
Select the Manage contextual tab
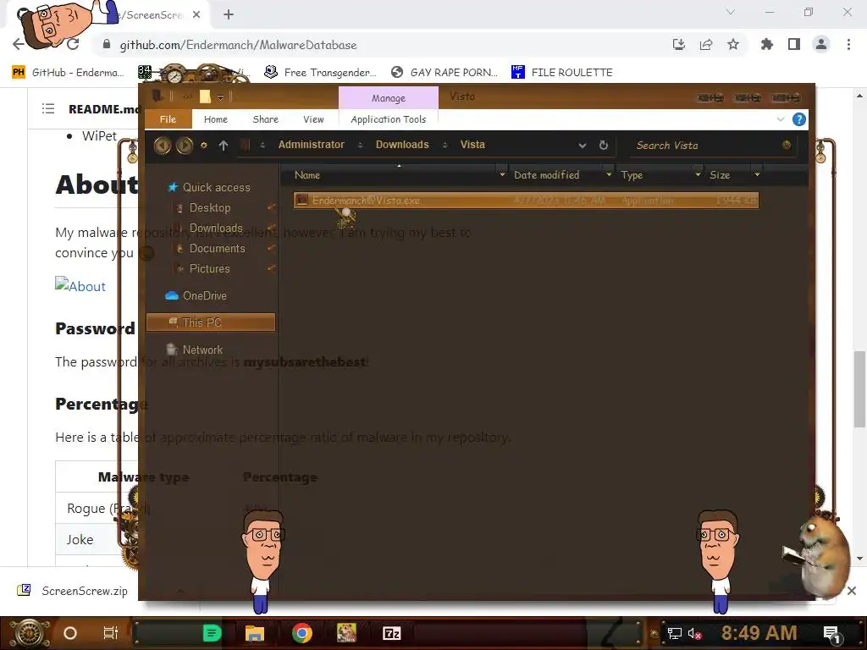388,98
